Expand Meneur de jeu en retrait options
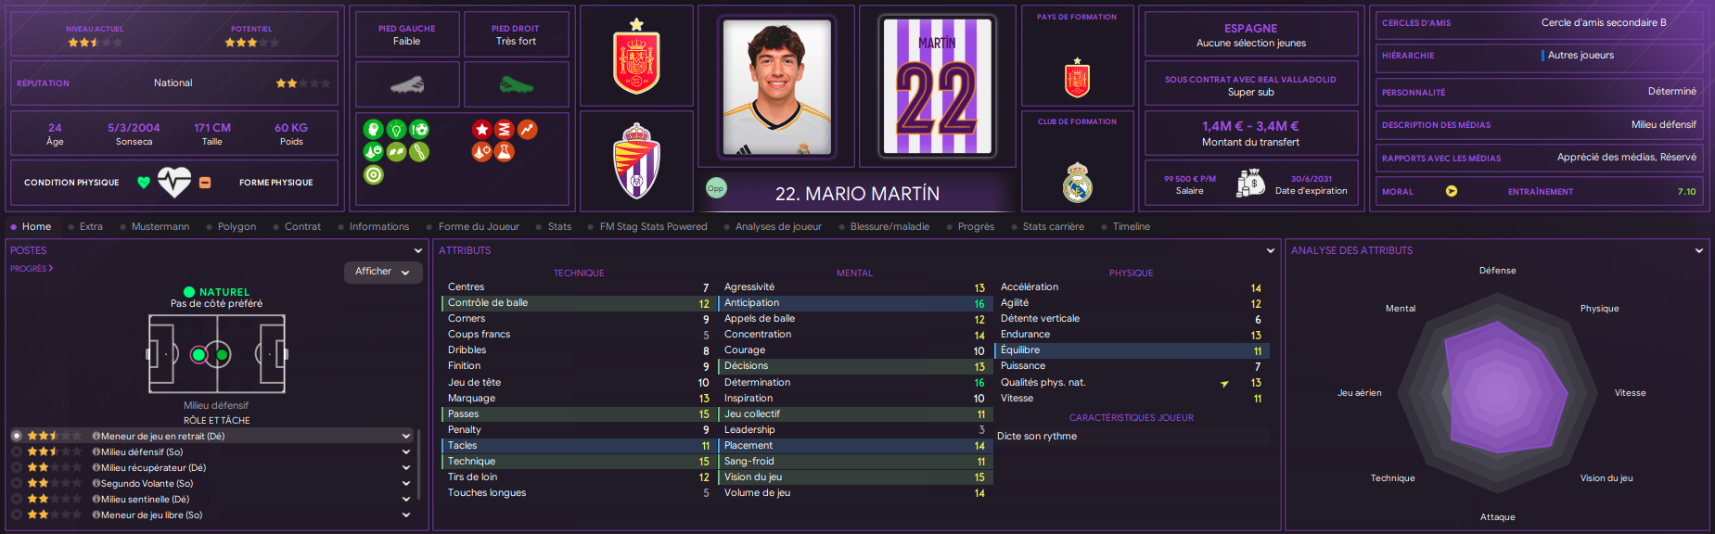This screenshot has width=1715, height=534. pyautogui.click(x=406, y=436)
